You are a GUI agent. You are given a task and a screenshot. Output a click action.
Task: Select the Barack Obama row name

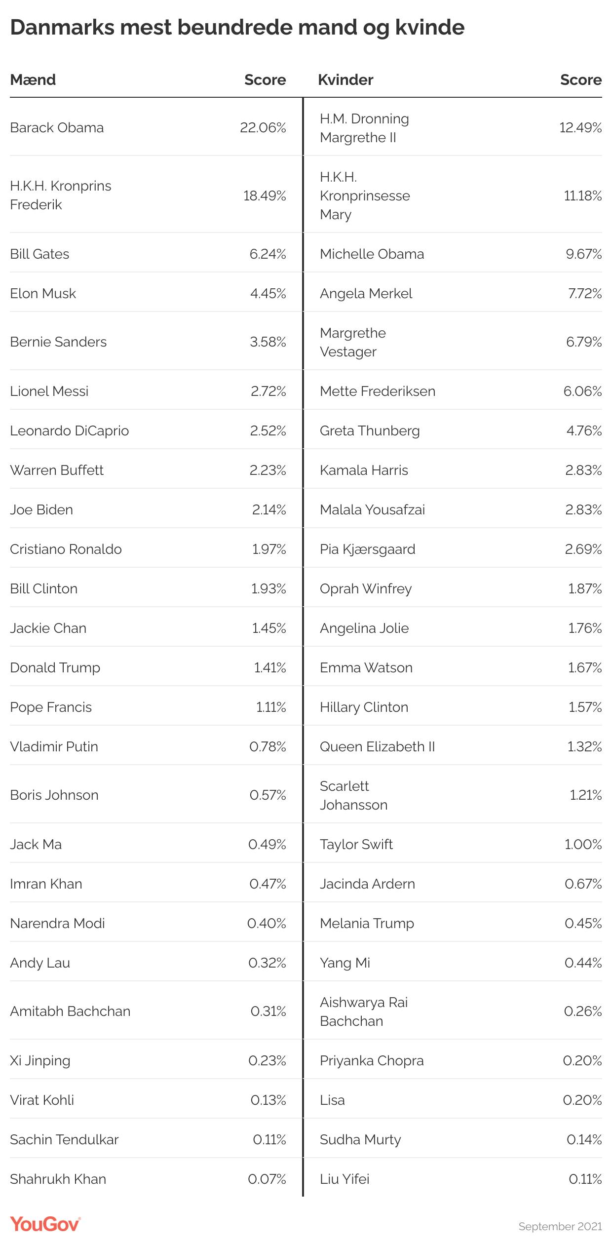[x=57, y=127]
